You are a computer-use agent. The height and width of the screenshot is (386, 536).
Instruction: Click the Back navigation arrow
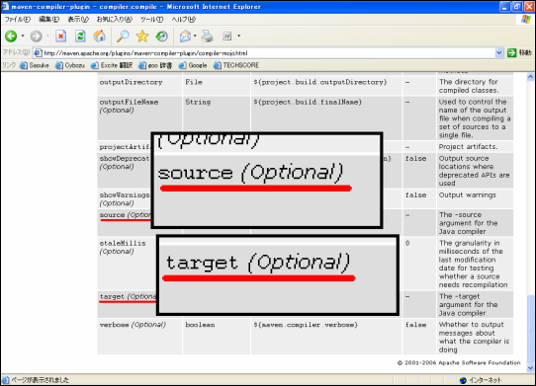pyautogui.click(x=11, y=37)
